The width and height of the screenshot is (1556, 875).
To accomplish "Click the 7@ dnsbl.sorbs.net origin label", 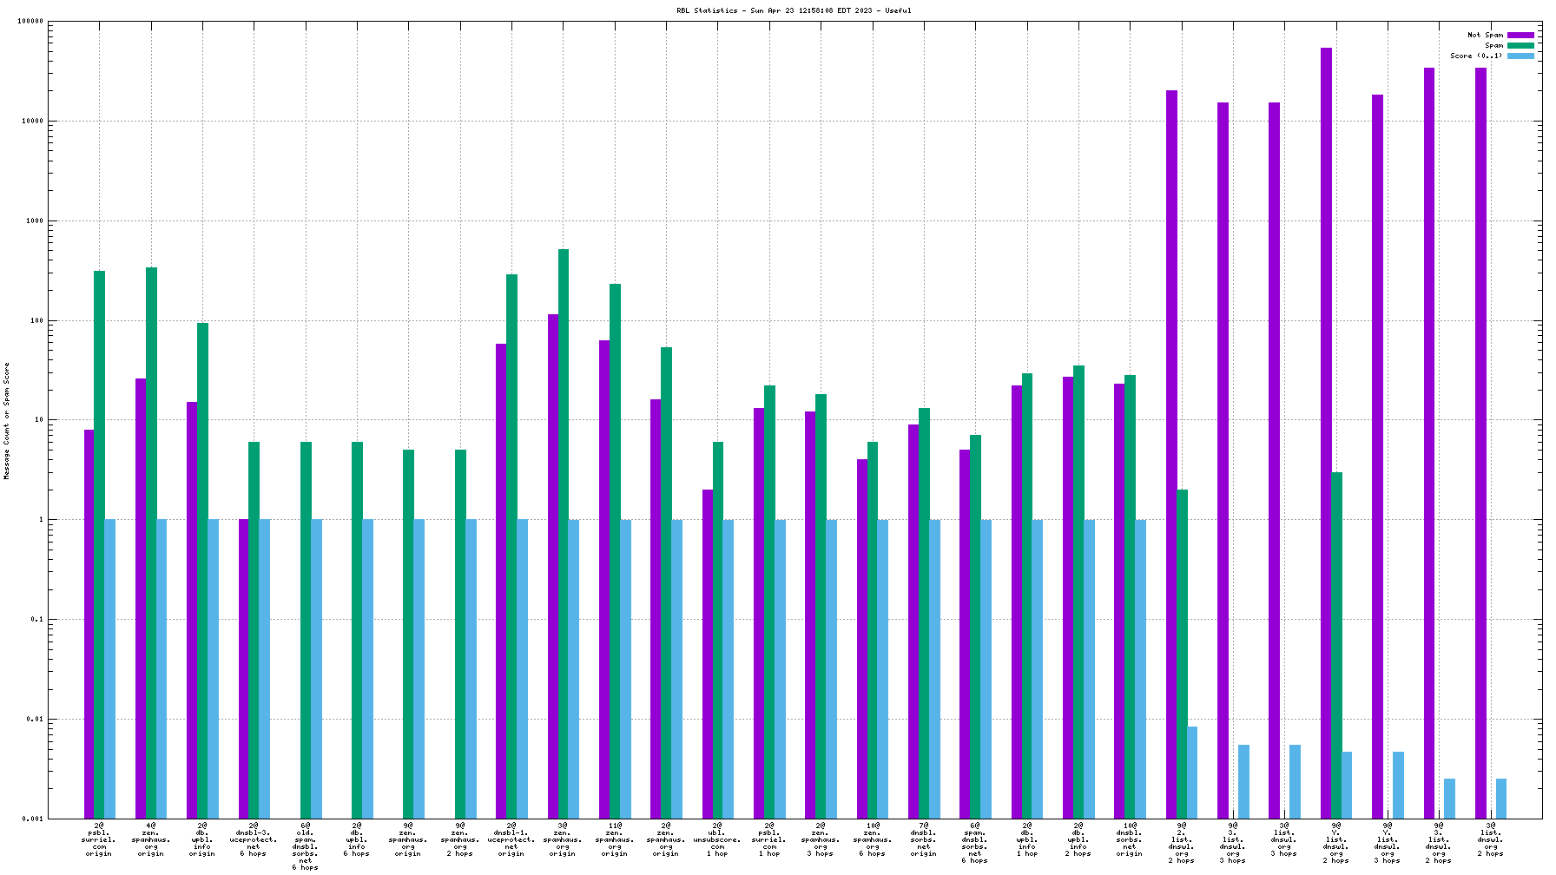I will [x=924, y=839].
